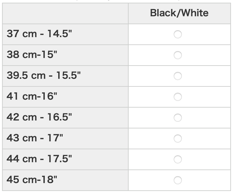Click the Black/White column header
This screenshot has width=233, height=193.
pos(179,13)
